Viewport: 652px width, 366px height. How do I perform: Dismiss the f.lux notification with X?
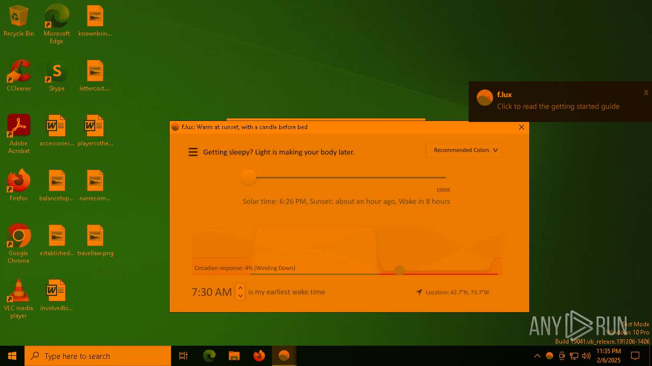646,93
